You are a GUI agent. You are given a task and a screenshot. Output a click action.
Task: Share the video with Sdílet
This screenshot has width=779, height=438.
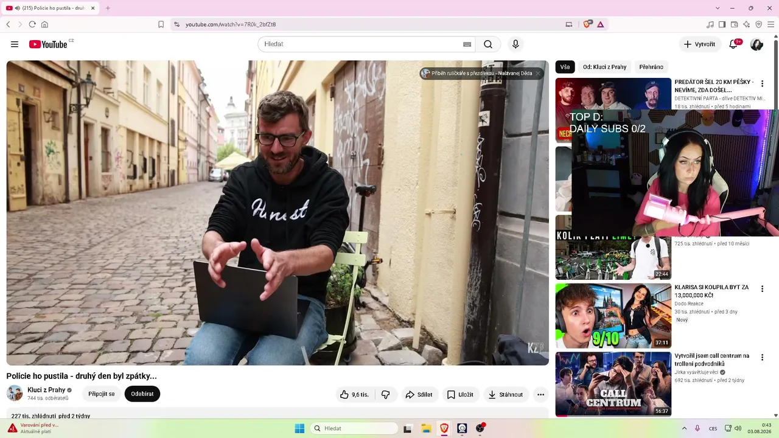tap(419, 394)
